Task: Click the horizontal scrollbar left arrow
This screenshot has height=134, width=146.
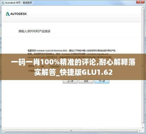Action: [x=3, y=131]
